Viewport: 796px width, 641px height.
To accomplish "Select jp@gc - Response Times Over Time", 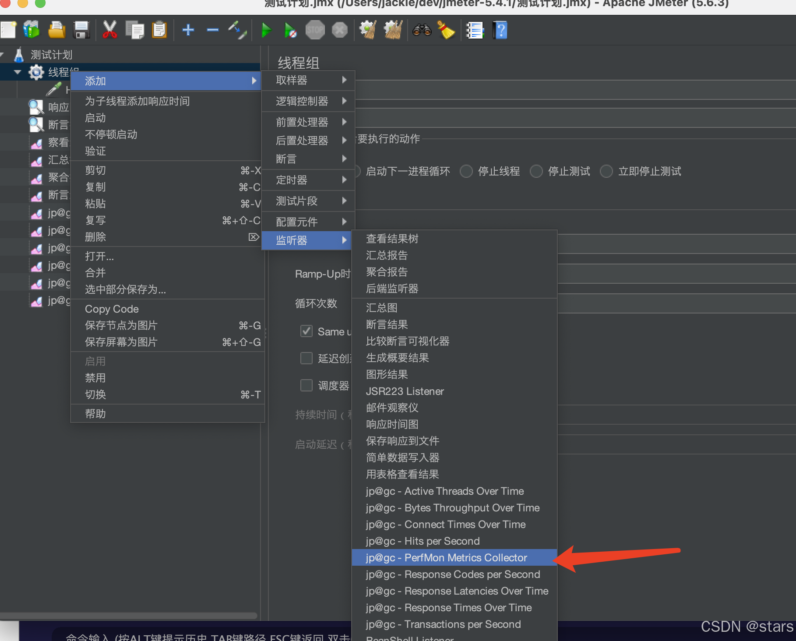I will pyautogui.click(x=454, y=607).
